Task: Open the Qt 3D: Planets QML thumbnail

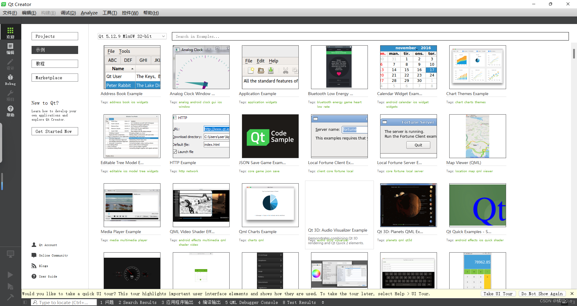Action: point(408,205)
